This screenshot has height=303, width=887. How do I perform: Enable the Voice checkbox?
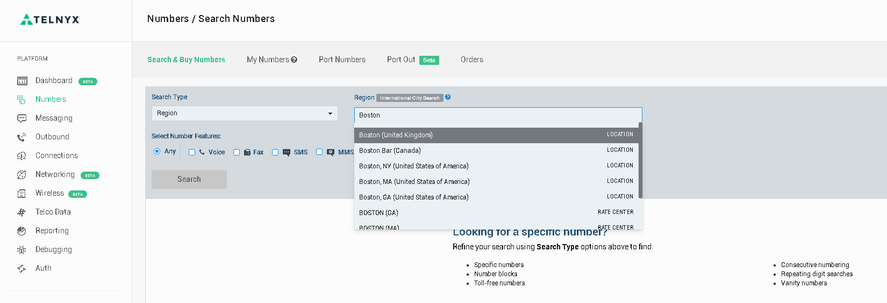pyautogui.click(x=192, y=152)
